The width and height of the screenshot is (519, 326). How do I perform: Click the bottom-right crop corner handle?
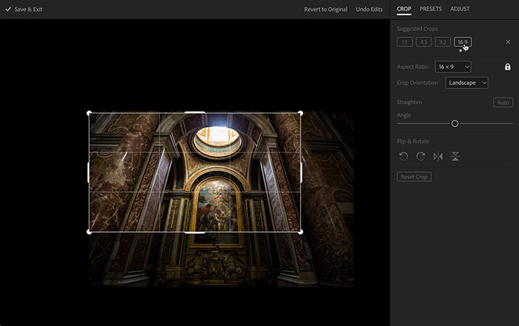[300, 232]
